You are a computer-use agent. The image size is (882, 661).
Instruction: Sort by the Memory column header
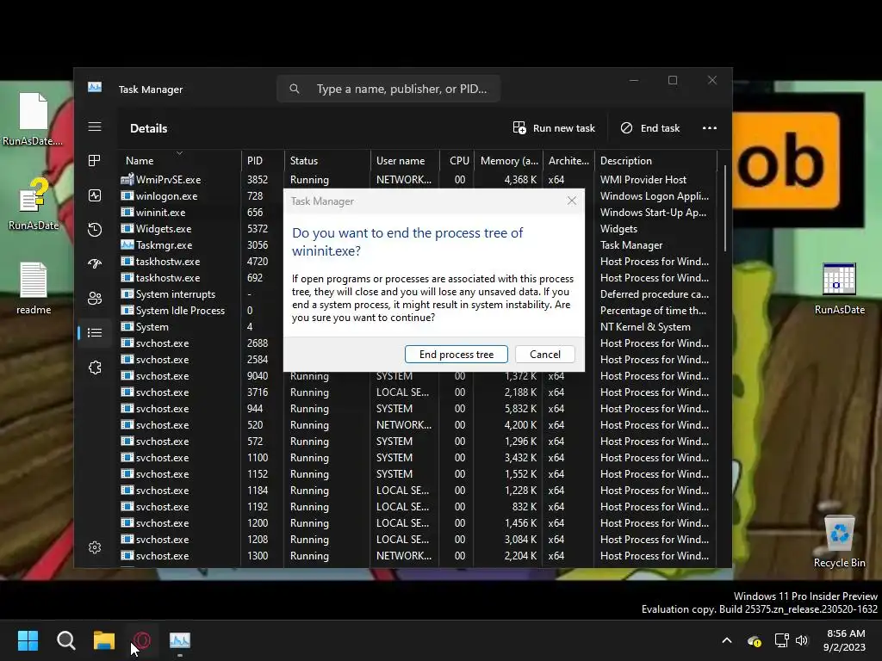[508, 160]
